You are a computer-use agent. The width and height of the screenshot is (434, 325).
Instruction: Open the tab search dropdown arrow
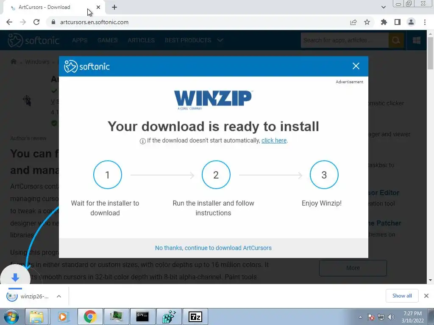[x=383, y=7]
